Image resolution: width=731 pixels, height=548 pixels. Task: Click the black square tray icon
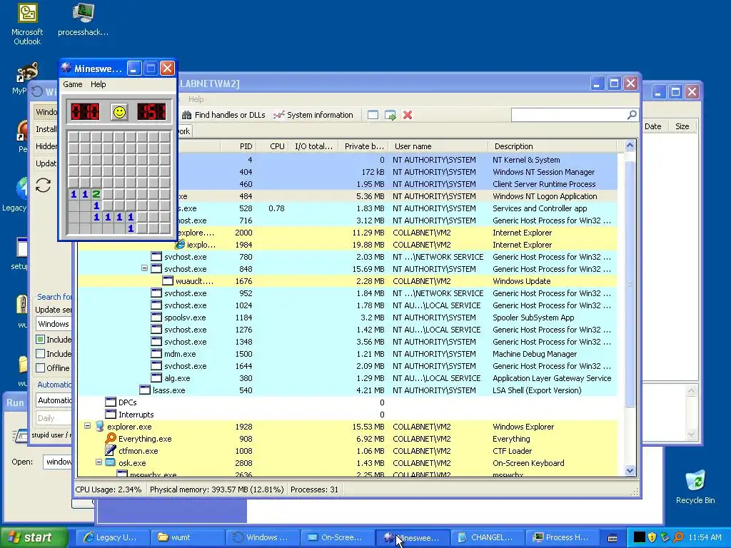640,537
